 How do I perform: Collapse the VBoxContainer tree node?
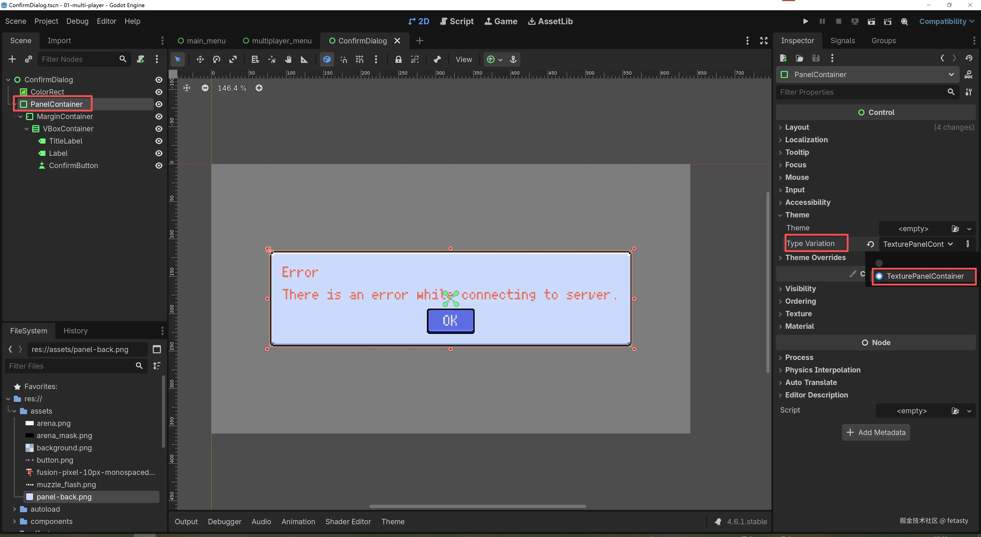click(27, 129)
